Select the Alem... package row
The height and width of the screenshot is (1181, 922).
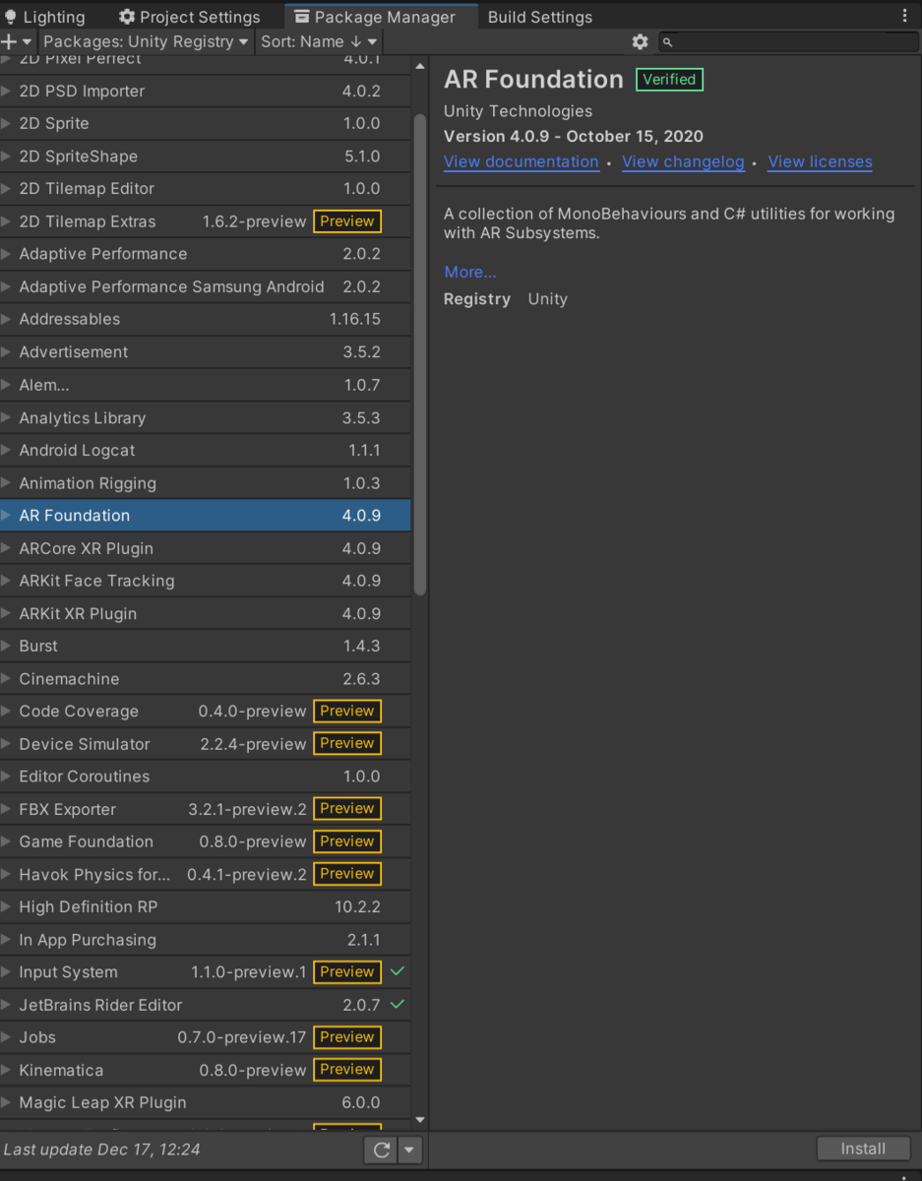[206, 385]
